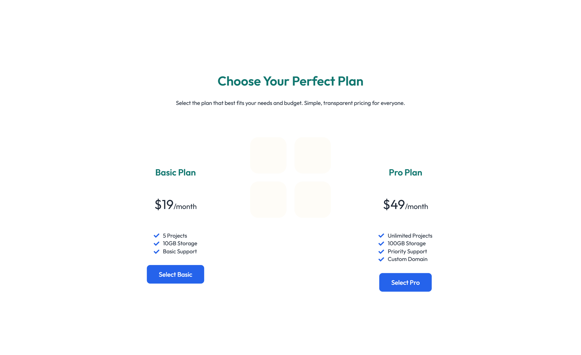This screenshot has width=581, height=355.
Task: Click the Select Pro button
Action: [x=405, y=282]
